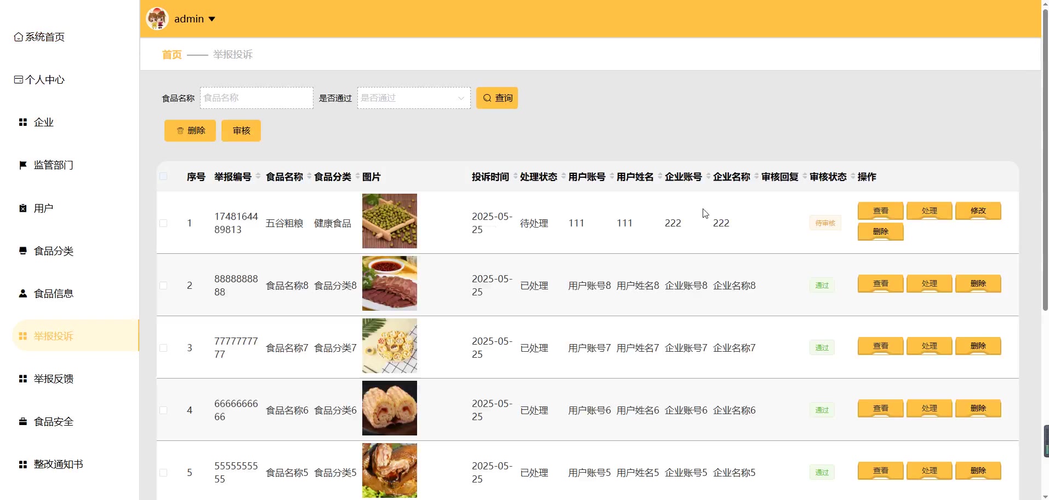This screenshot has height=500, width=1049.
Task: Click 查看 for the 食品名称8 row
Action: click(881, 283)
